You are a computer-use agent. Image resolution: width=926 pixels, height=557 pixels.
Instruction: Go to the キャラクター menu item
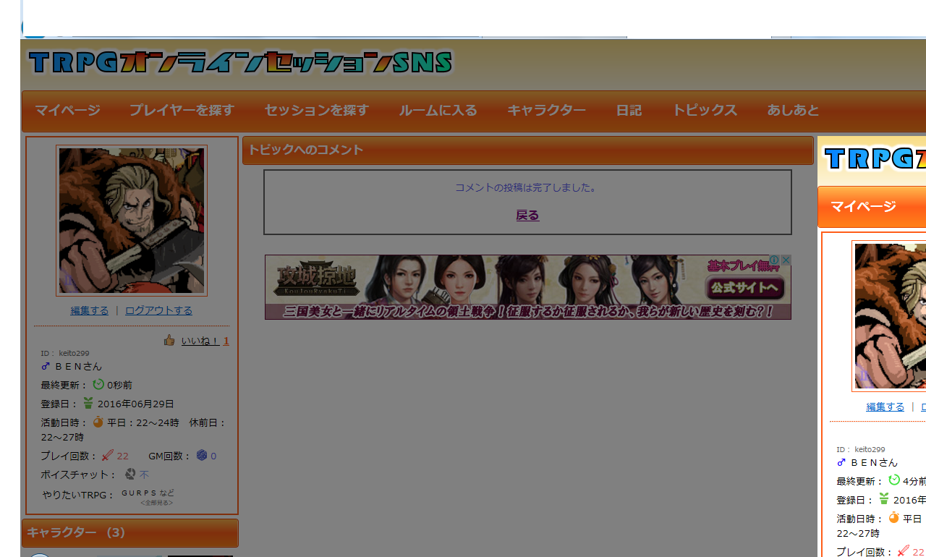(546, 111)
